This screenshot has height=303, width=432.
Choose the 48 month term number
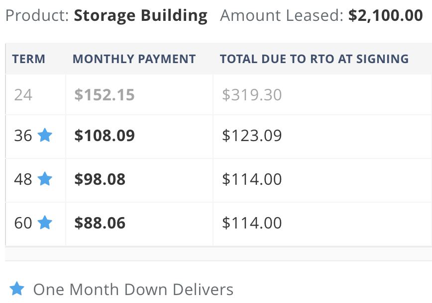click(23, 179)
